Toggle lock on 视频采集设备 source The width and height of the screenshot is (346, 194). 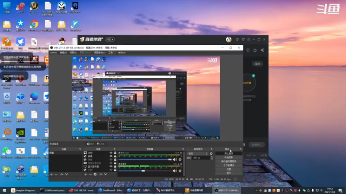(x=115, y=163)
